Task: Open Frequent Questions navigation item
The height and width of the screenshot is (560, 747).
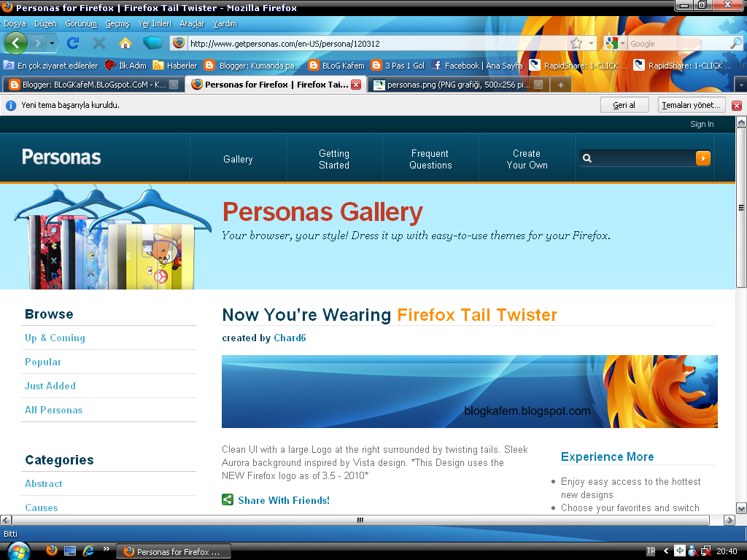Action: pos(430,159)
